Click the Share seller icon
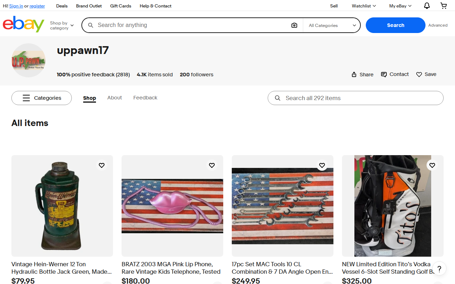This screenshot has height=284, width=455. (x=354, y=75)
